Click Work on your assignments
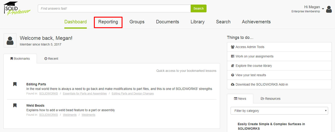 pyautogui.click(x=279, y=56)
